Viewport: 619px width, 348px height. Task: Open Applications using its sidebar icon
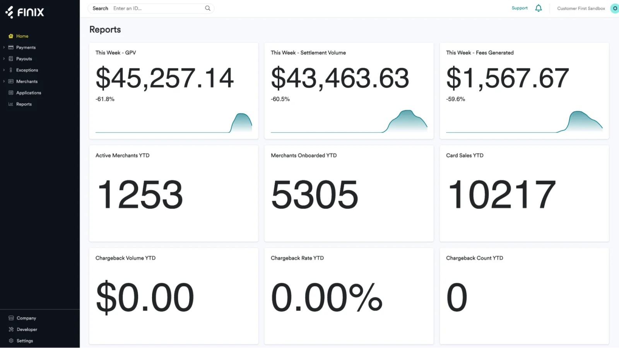tap(10, 93)
